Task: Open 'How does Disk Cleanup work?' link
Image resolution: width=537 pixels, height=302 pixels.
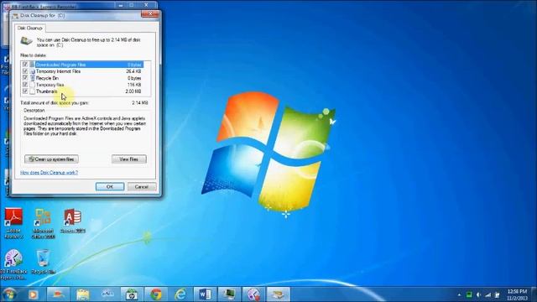Action: [49, 173]
